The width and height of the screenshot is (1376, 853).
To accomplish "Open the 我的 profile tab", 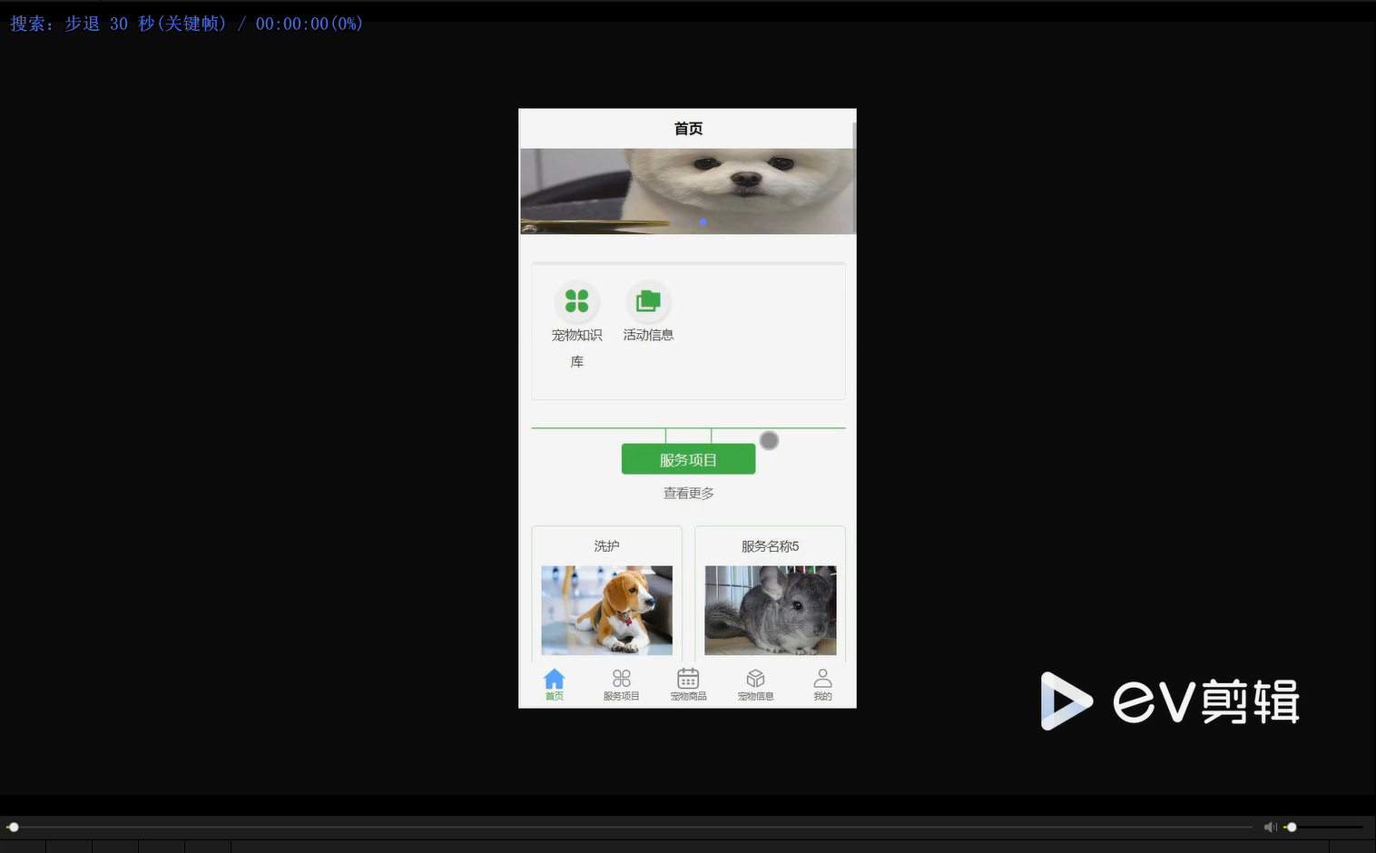I will coord(822,685).
